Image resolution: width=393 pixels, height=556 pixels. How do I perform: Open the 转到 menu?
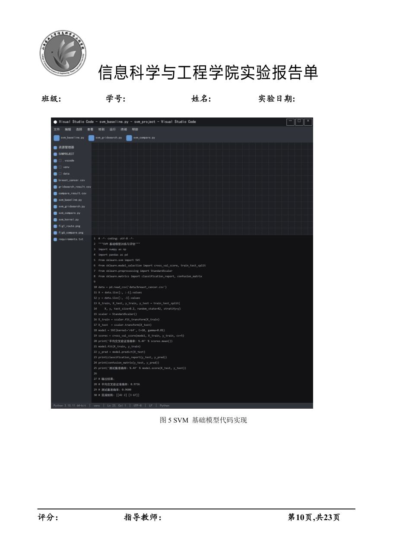pos(101,129)
